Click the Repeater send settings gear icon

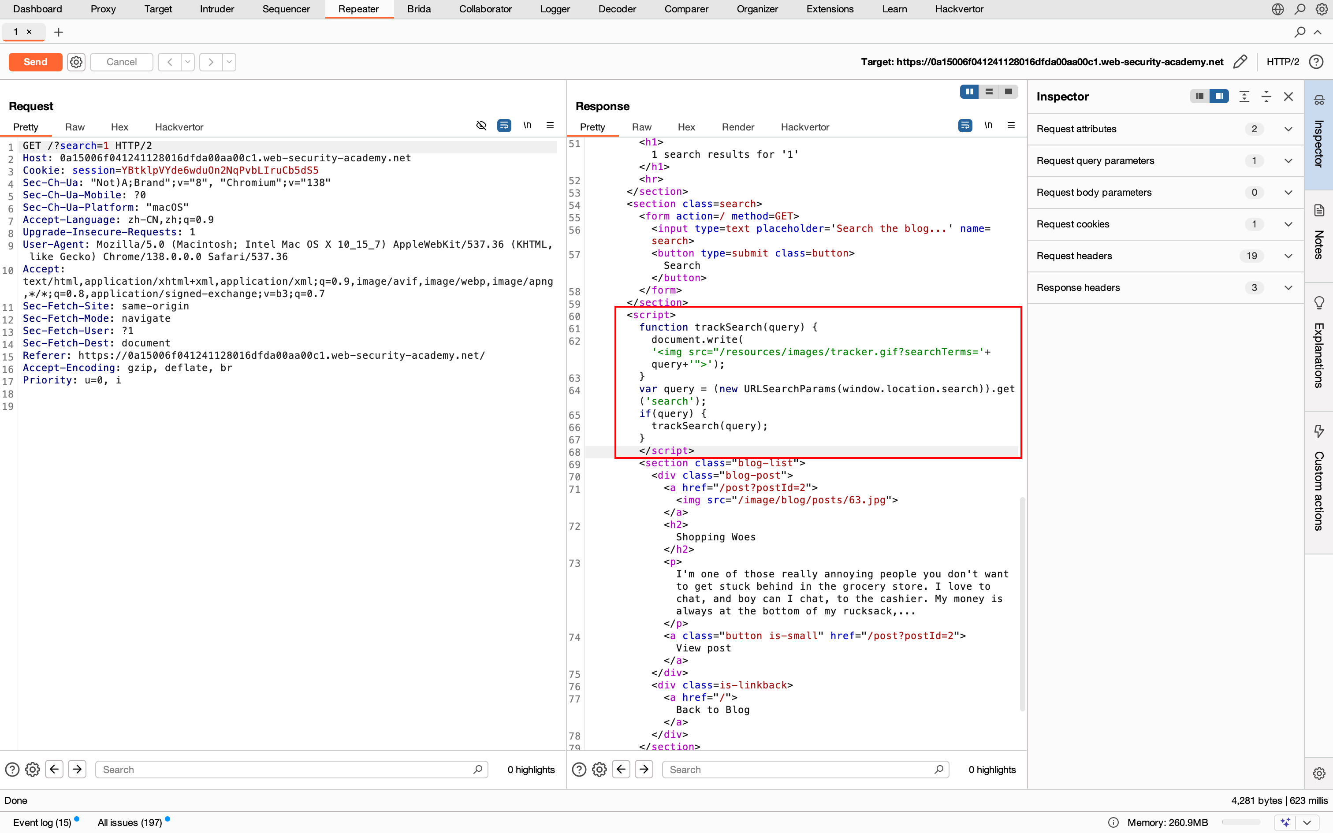point(76,62)
